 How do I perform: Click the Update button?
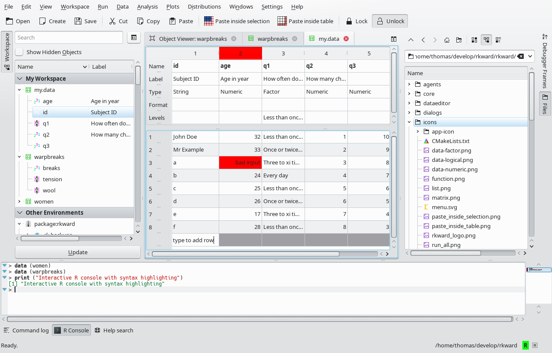pyautogui.click(x=78, y=252)
